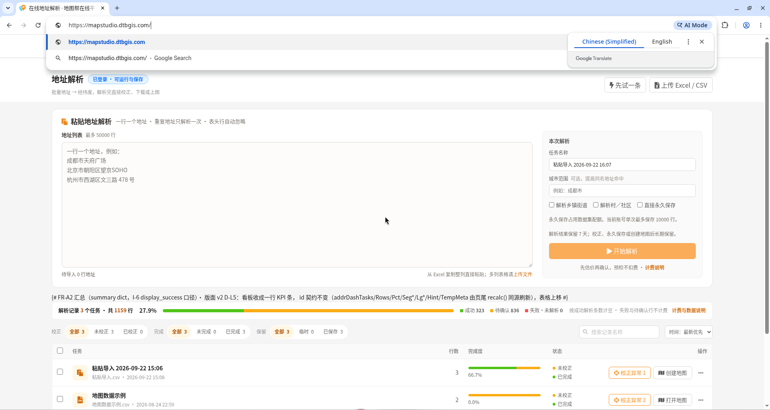This screenshot has width=770, height=410.
Task: Click the search magnifier in 搜索记录名称 box
Action: pyautogui.click(x=586, y=332)
